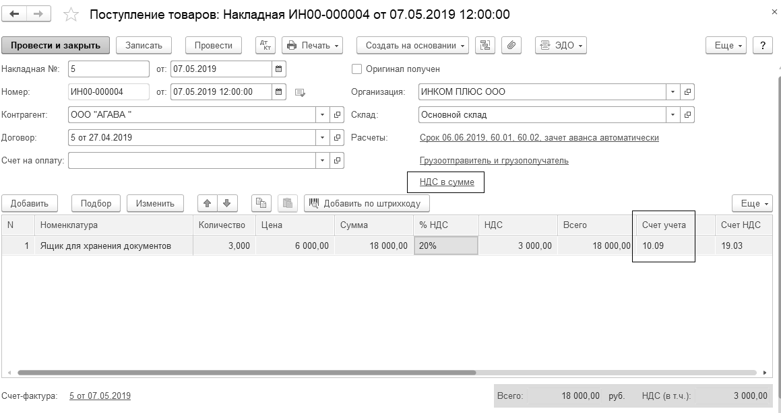Select % НДС cell 20%
This screenshot has width=781, height=413.
pos(446,246)
